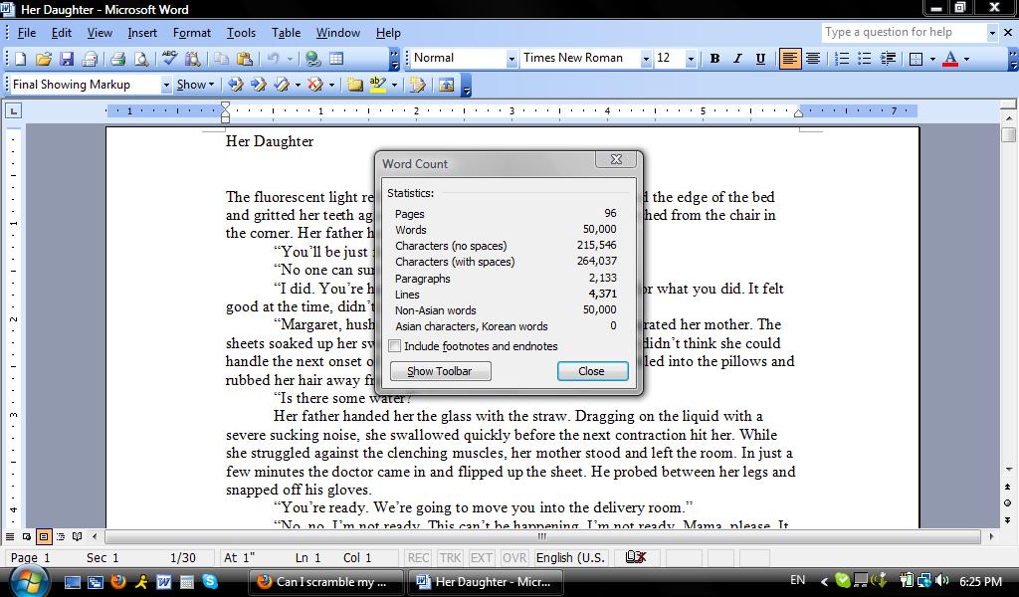Viewport: 1019px width, 597px height.
Task: Open the Tools menu
Action: click(241, 33)
